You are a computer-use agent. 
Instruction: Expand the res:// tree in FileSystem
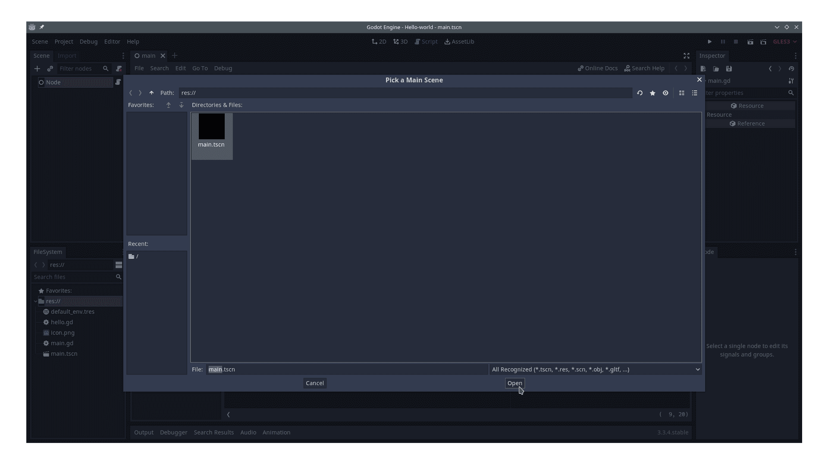[x=35, y=301]
